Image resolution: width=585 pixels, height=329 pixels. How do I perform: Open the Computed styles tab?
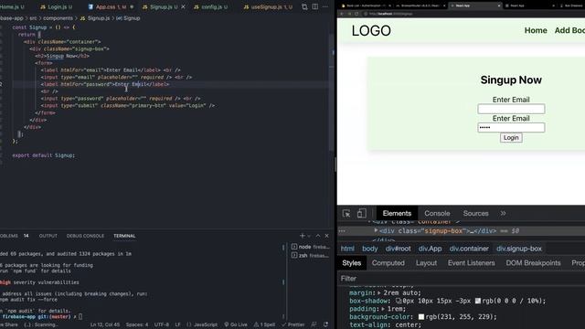[388, 263]
